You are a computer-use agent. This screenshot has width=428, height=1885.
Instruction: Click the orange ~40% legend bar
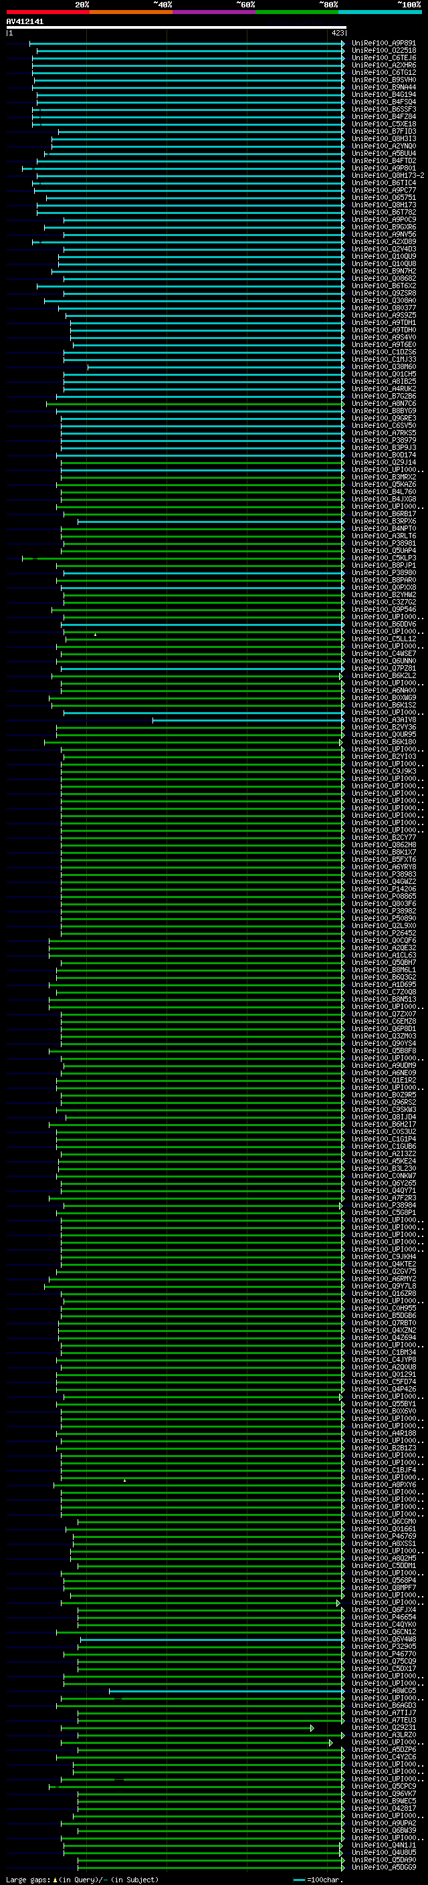pyautogui.click(x=131, y=12)
